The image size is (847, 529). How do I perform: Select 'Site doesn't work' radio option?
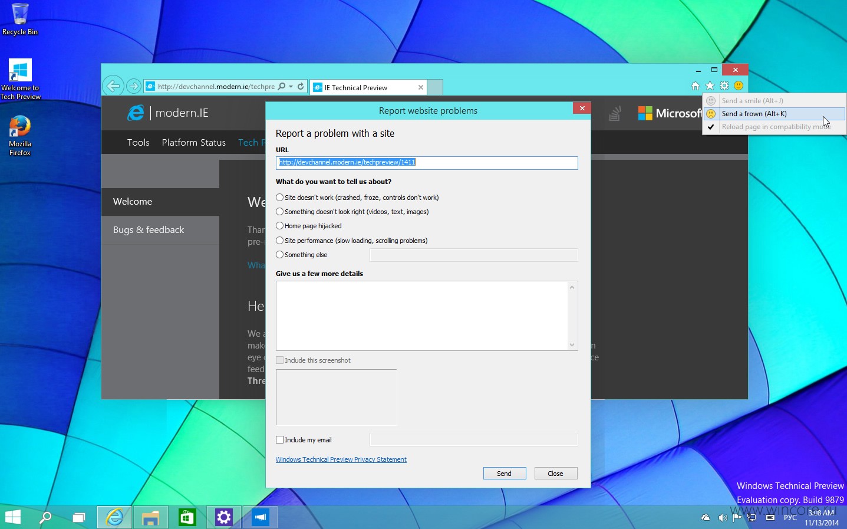[280, 198]
